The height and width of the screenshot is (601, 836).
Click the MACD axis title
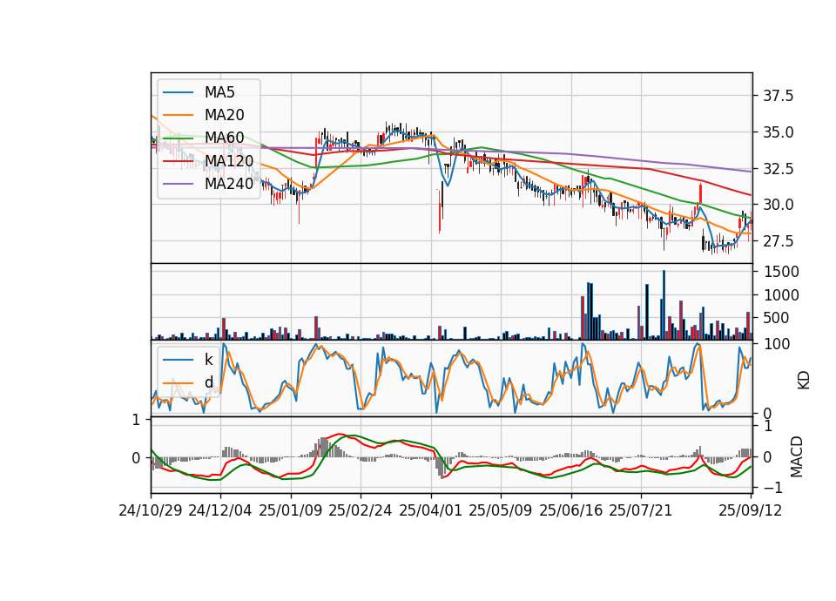click(x=796, y=456)
